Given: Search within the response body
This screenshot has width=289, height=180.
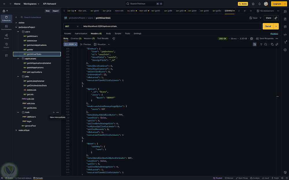Looking at the screenshot, I should point(266,44).
